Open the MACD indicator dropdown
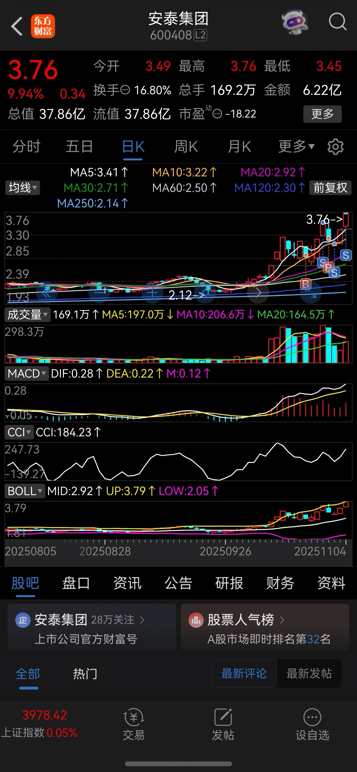Viewport: 357px width, 772px height. [27, 374]
